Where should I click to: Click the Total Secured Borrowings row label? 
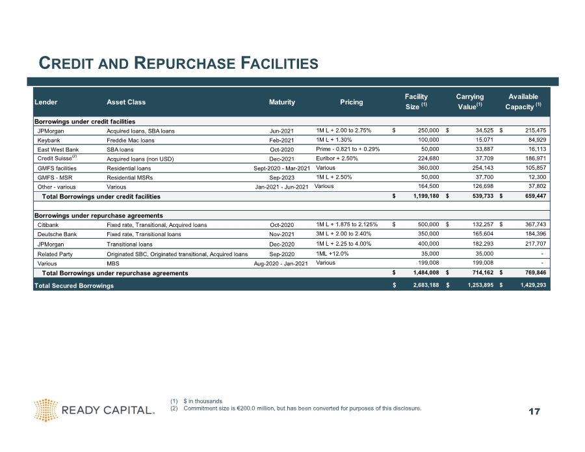pos(74,286)
